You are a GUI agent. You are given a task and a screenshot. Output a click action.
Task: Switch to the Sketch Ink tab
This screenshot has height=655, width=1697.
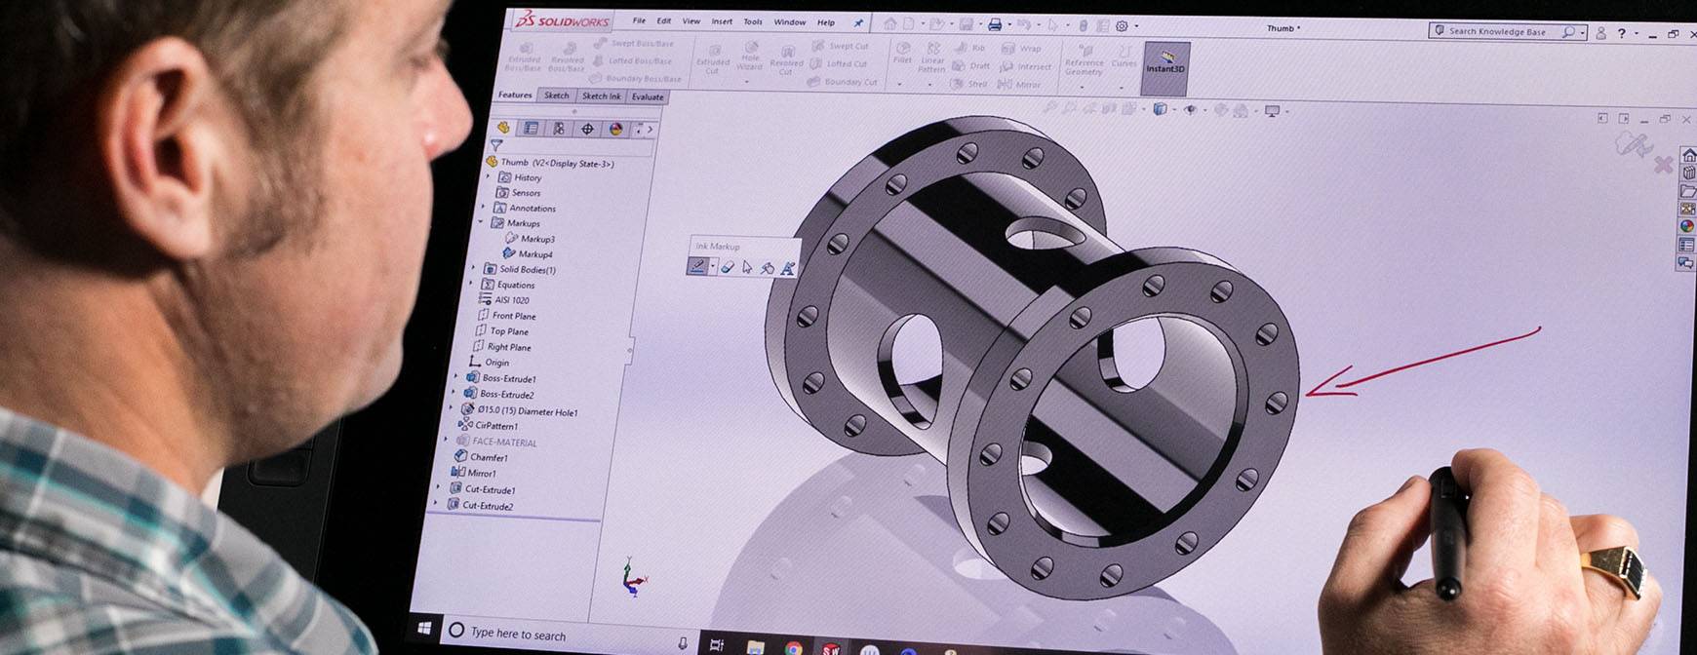coord(601,96)
